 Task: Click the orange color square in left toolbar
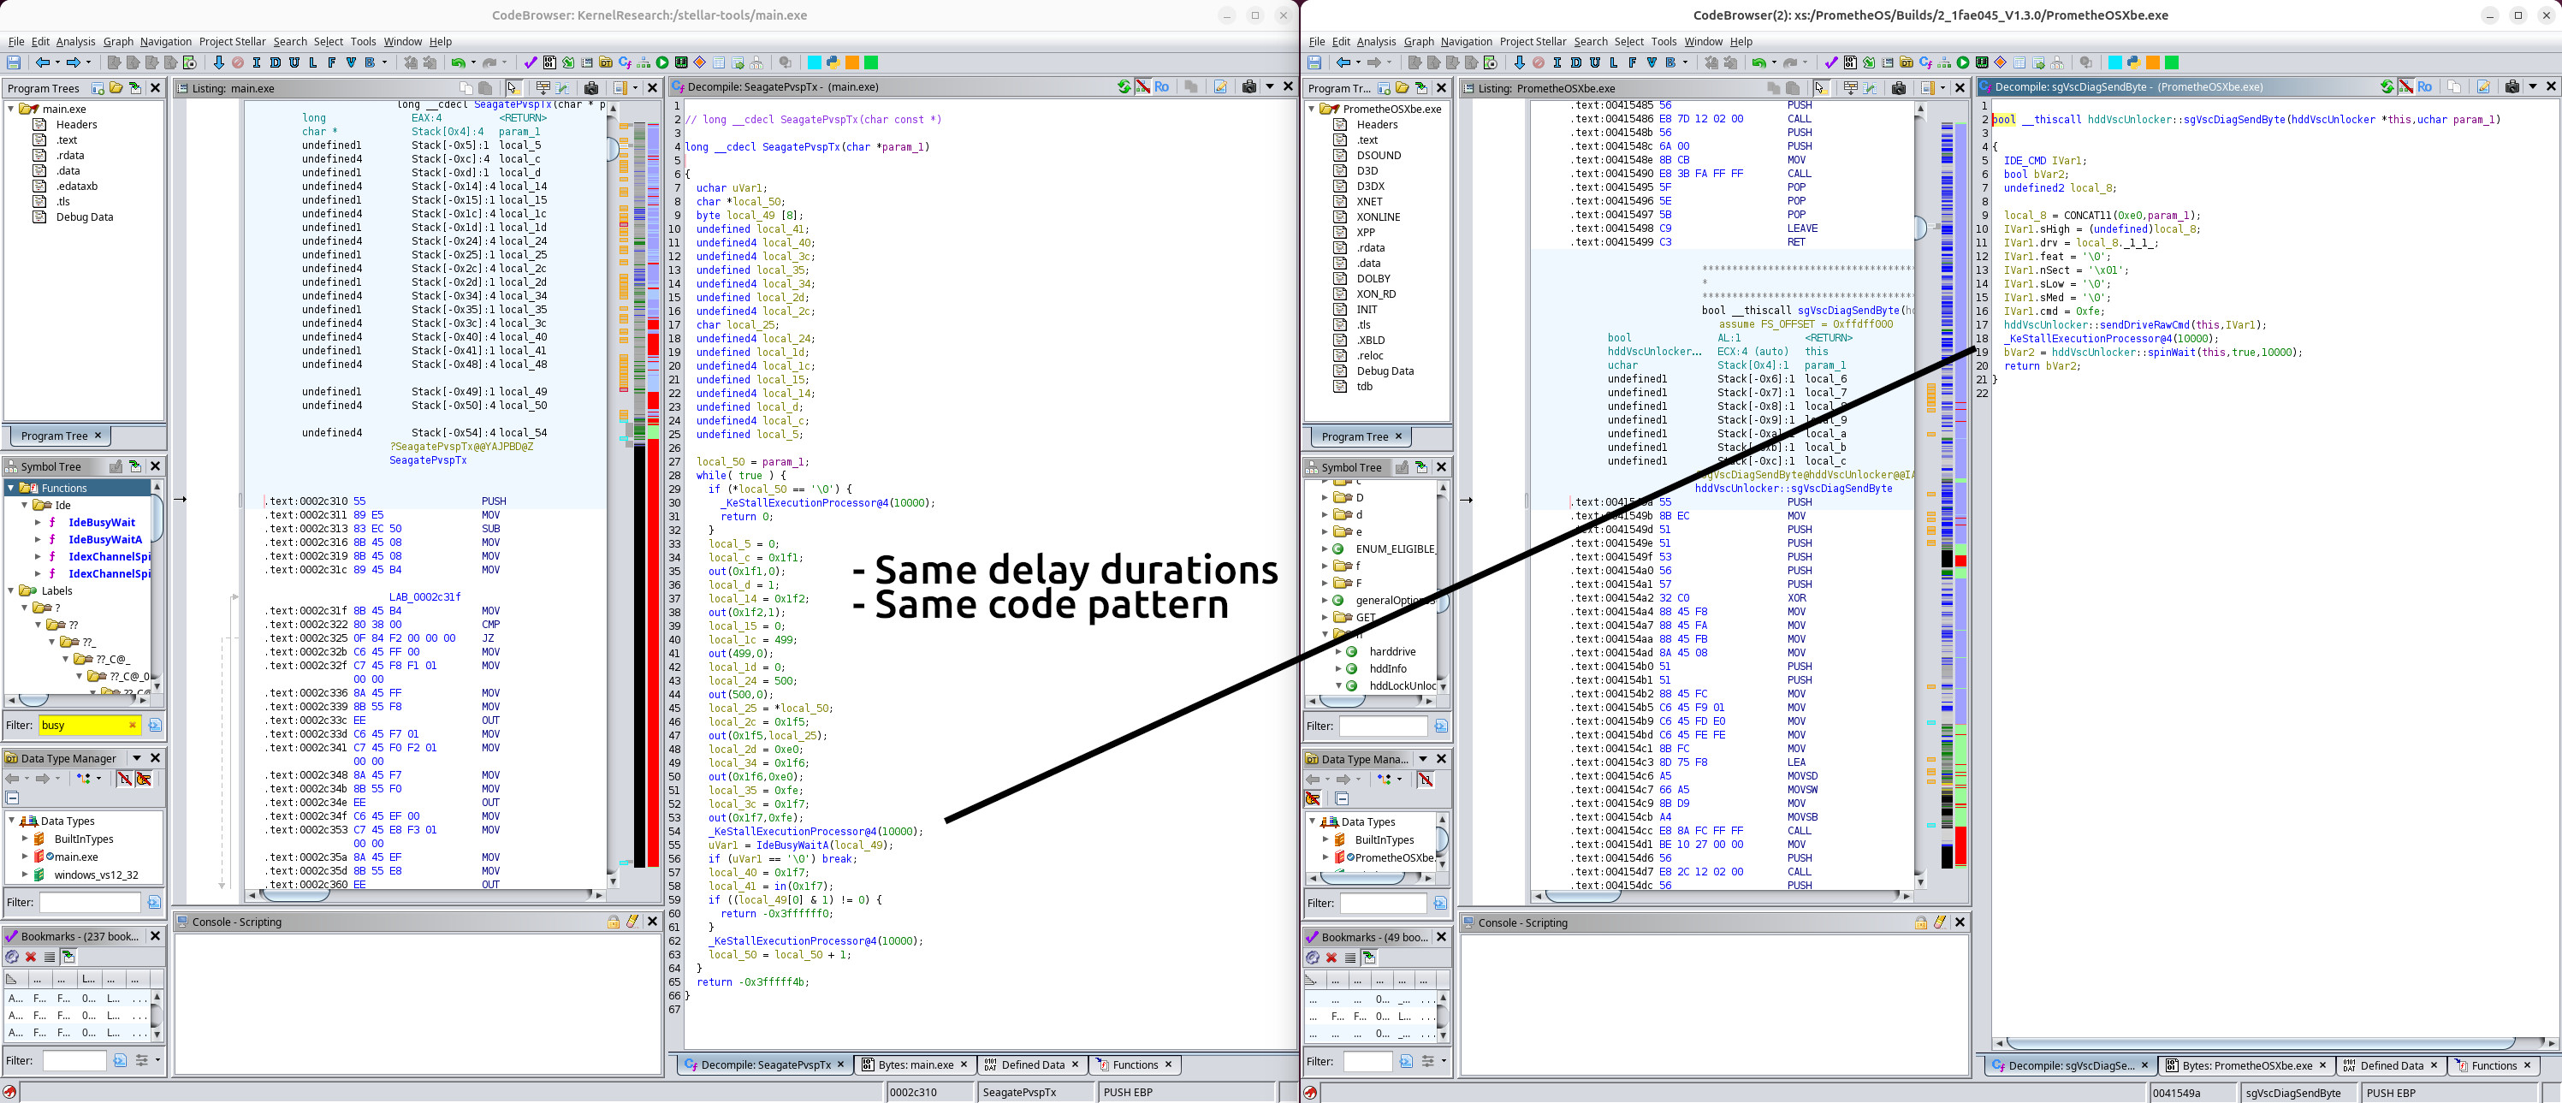coord(852,62)
